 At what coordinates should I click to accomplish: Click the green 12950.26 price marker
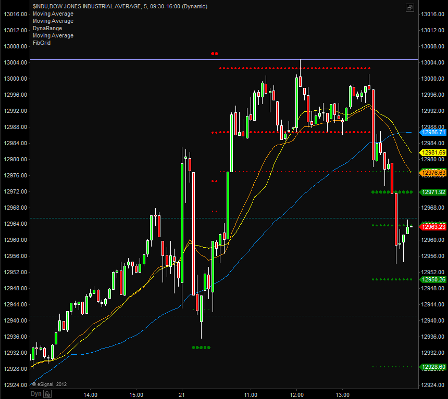point(433,279)
